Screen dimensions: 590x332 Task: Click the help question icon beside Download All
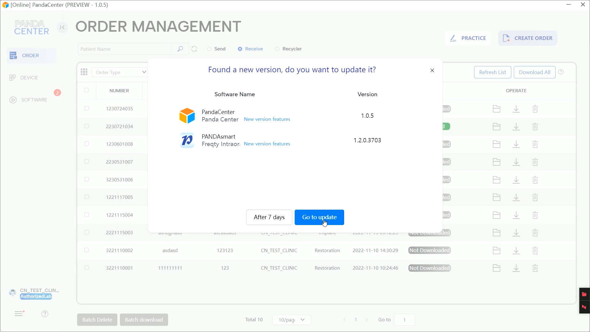pyautogui.click(x=561, y=72)
